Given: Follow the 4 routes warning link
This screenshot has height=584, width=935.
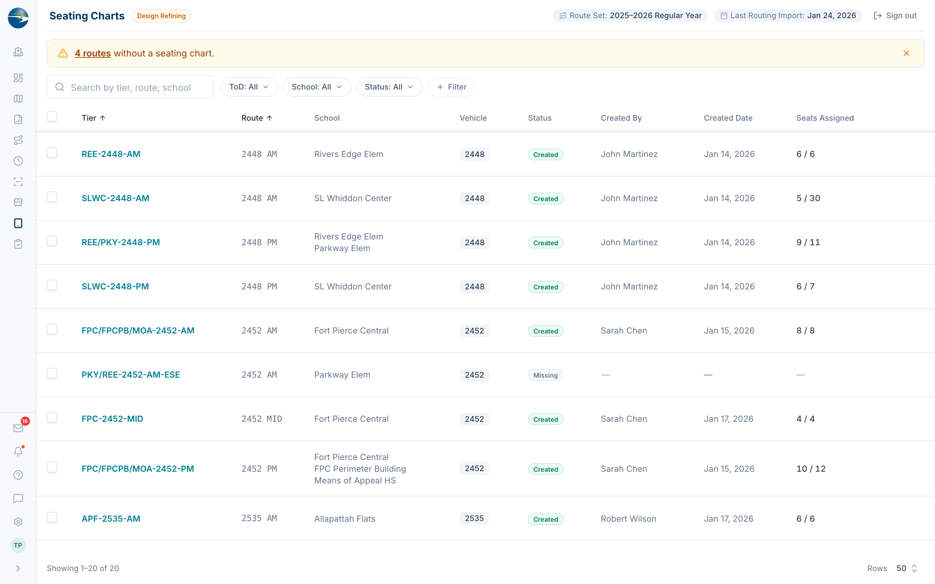Looking at the screenshot, I should point(93,53).
